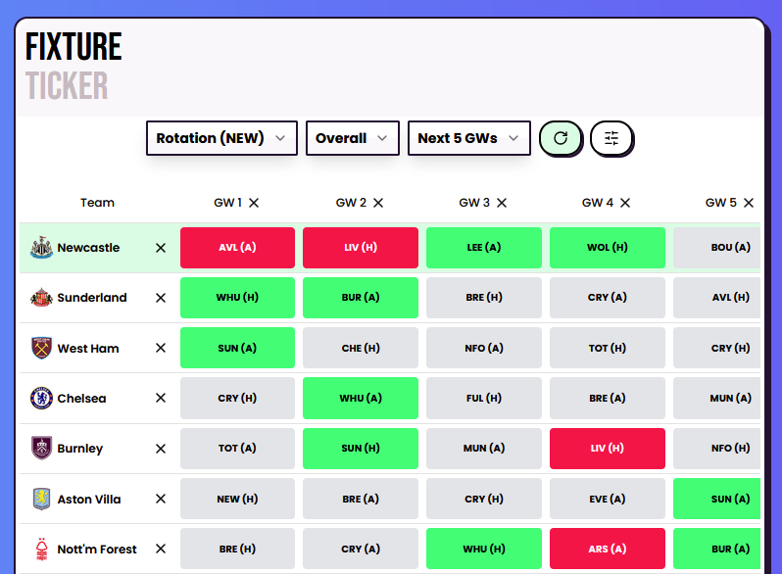
Task: Remove Newcastle row with its X icon
Action: (161, 248)
